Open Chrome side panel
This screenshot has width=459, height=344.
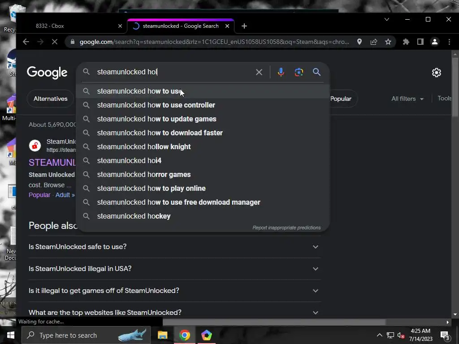click(x=420, y=42)
